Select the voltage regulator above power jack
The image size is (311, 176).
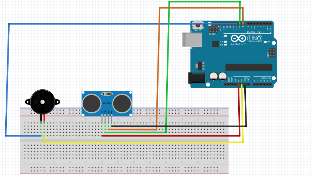pos(200,66)
